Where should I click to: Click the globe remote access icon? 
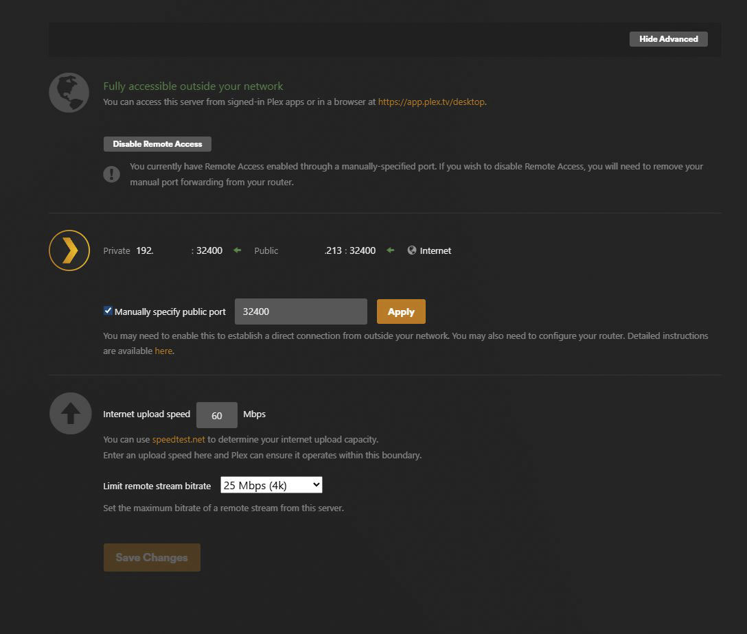click(x=69, y=93)
